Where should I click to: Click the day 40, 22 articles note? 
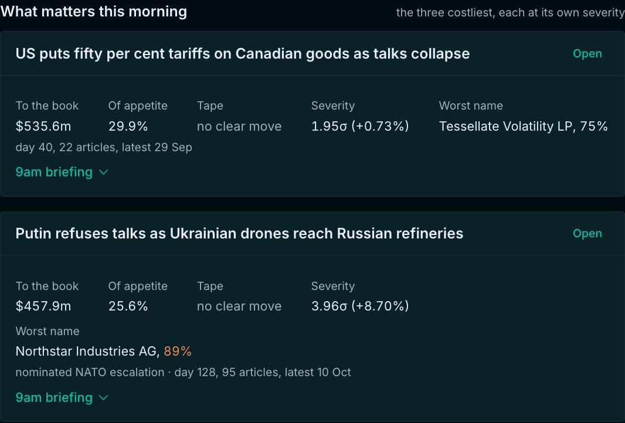click(104, 148)
